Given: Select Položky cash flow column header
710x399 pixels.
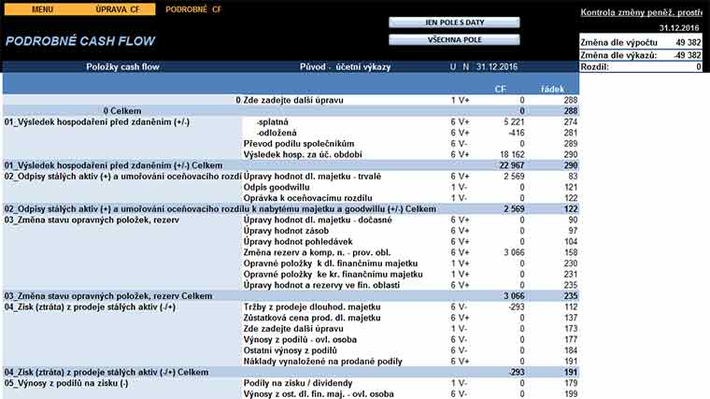Looking at the screenshot, I should click(x=122, y=67).
